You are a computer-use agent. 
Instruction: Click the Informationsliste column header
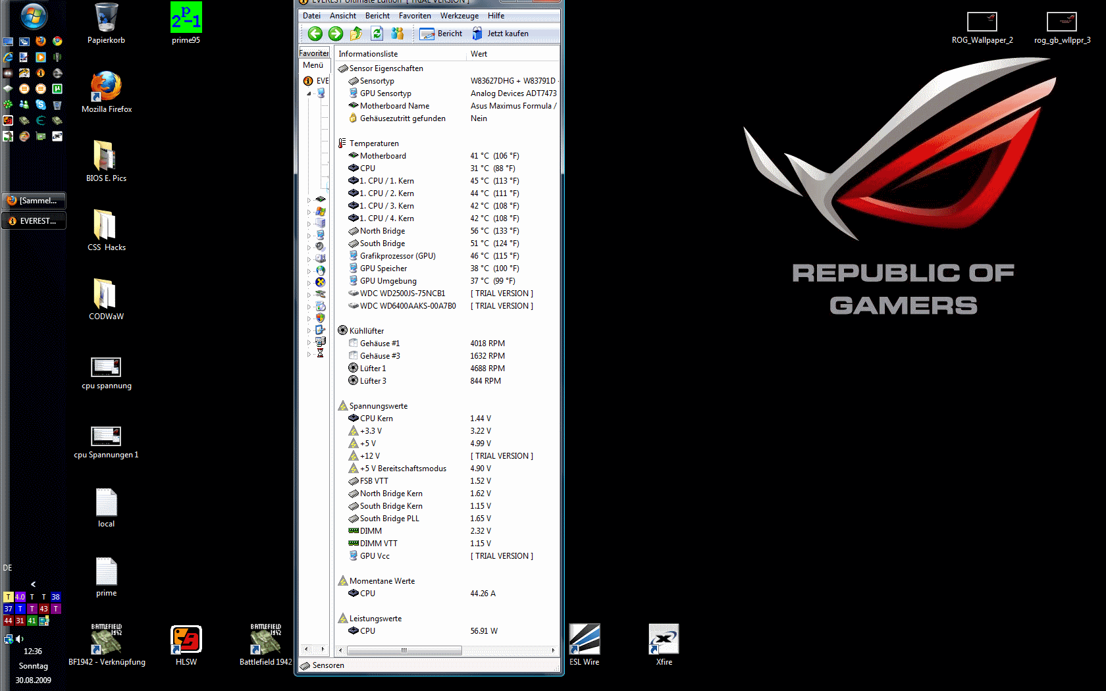(400, 54)
